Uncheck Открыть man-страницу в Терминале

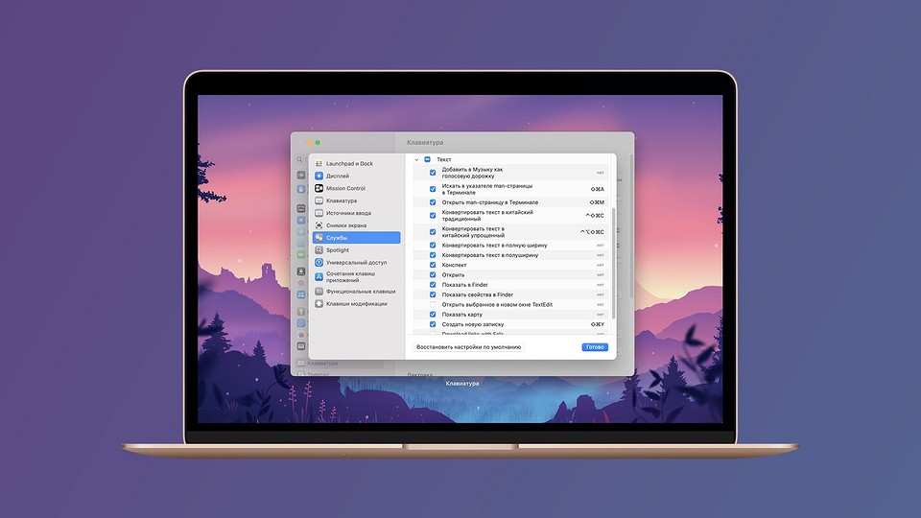pyautogui.click(x=433, y=202)
